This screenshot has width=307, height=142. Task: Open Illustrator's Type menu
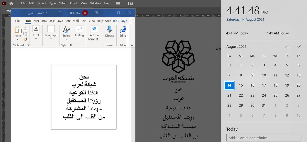tap(52, 3)
